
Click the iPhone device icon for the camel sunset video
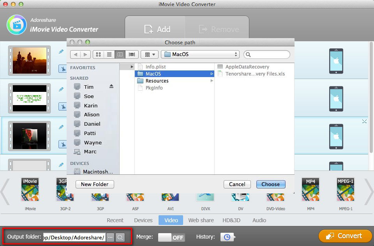[x=336, y=61]
